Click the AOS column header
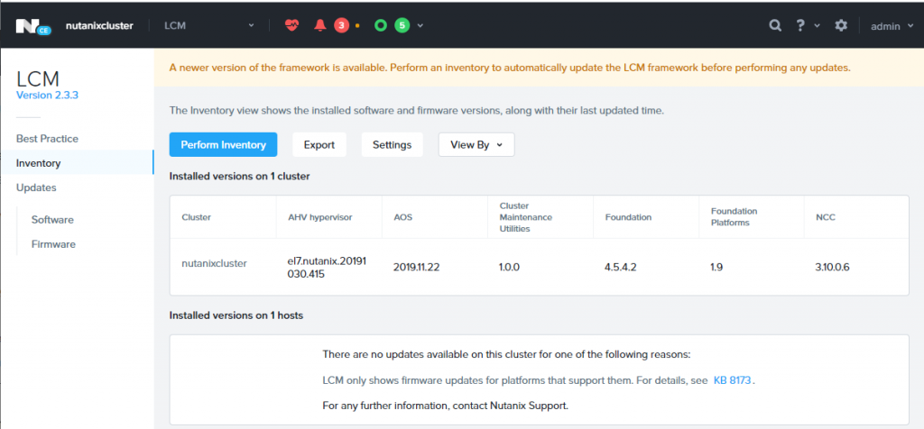This screenshot has height=429, width=924. [x=402, y=217]
